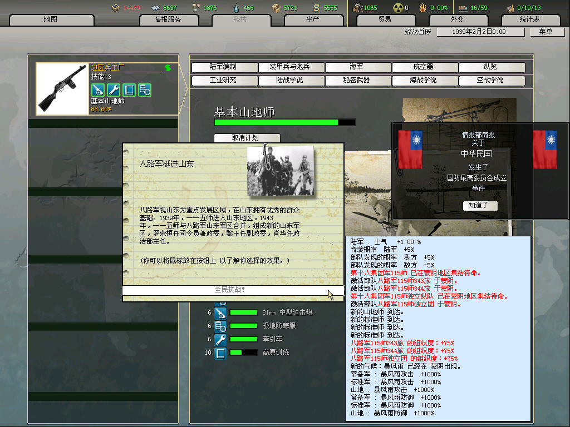Select the 陆军编制 research category

pos(224,67)
